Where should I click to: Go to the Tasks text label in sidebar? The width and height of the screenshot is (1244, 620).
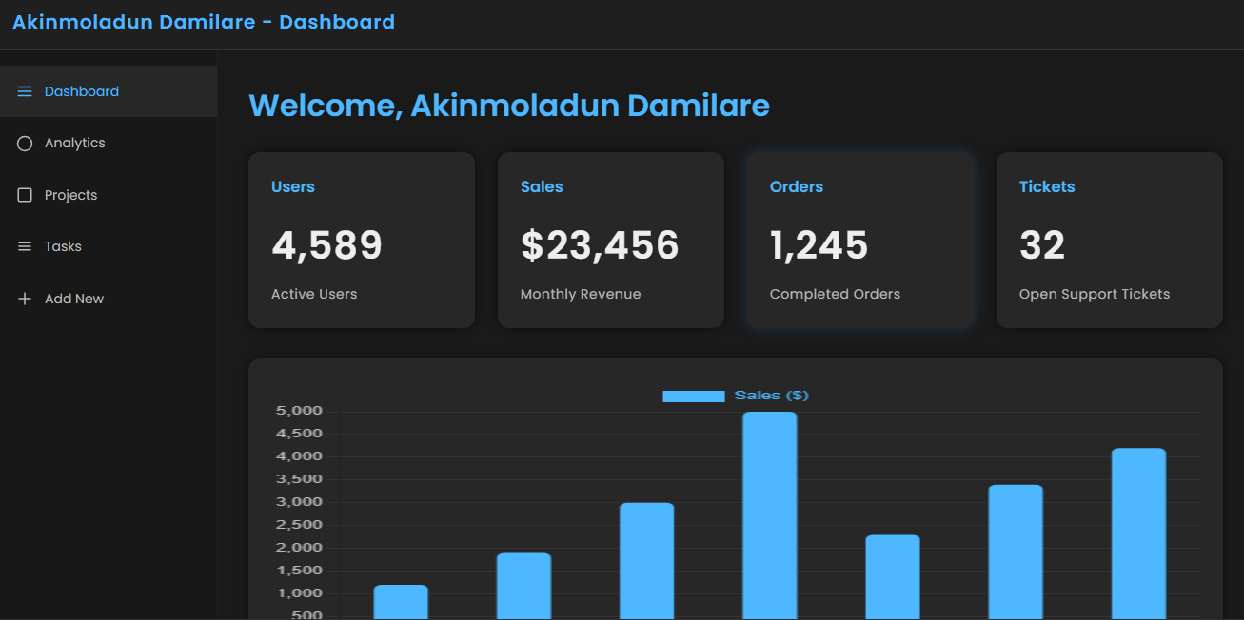pos(64,246)
